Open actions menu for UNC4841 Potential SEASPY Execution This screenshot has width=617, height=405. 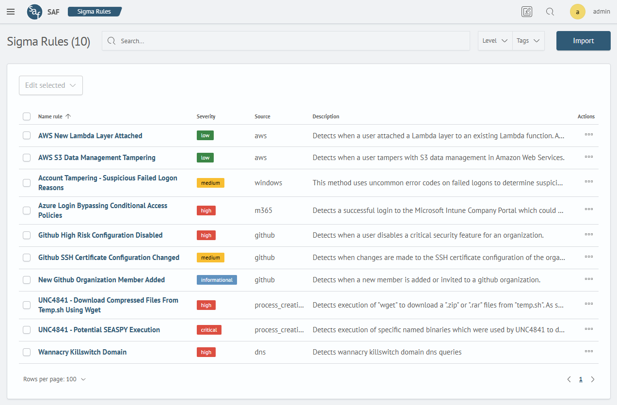(x=589, y=329)
